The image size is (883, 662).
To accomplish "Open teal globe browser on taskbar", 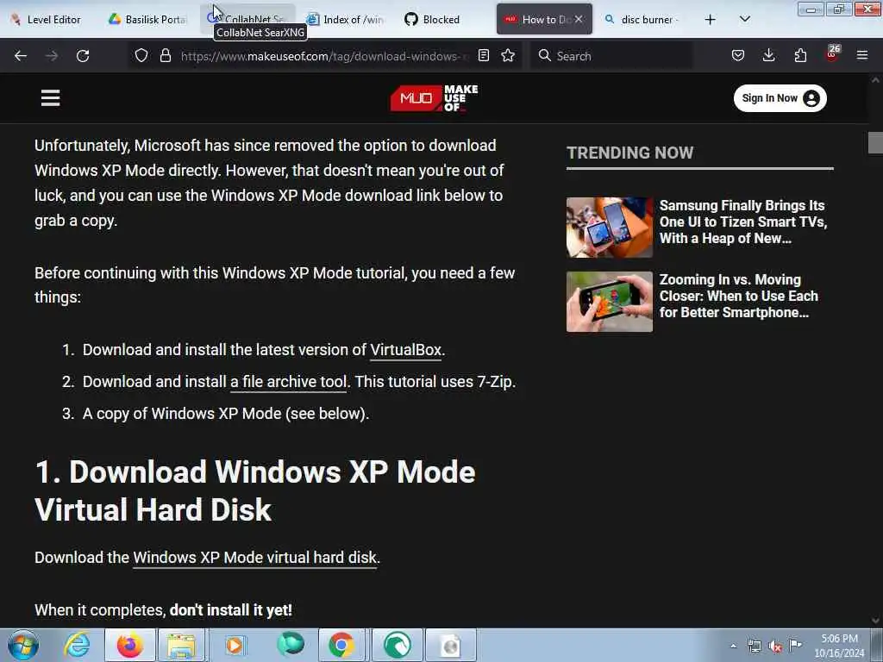I will tap(290, 644).
